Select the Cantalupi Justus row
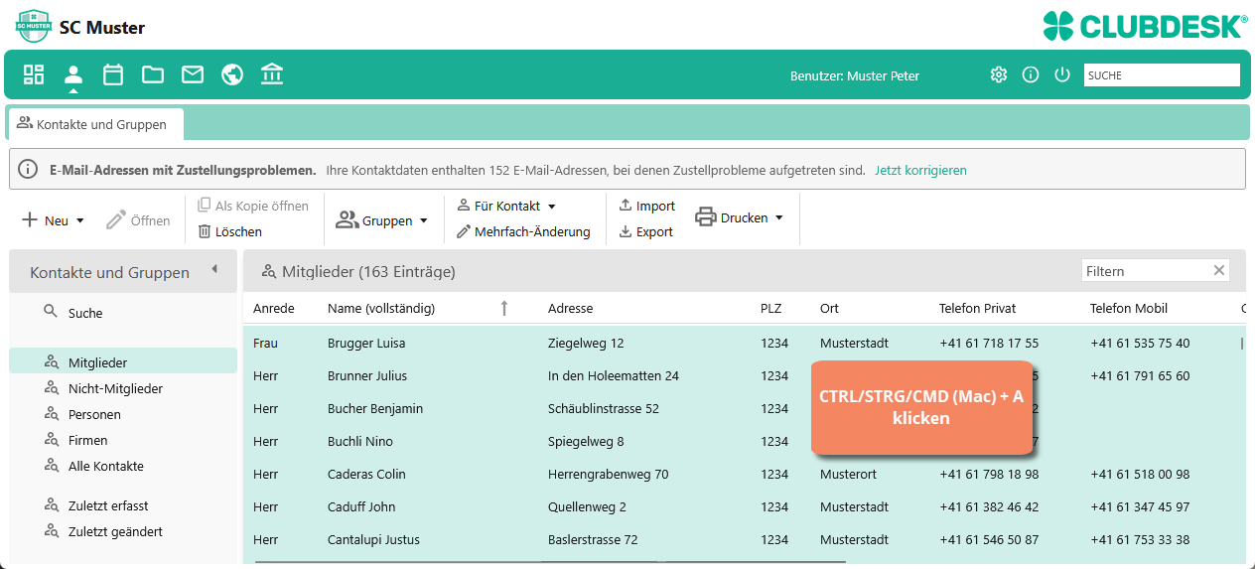Image resolution: width=1255 pixels, height=569 pixels. point(745,539)
